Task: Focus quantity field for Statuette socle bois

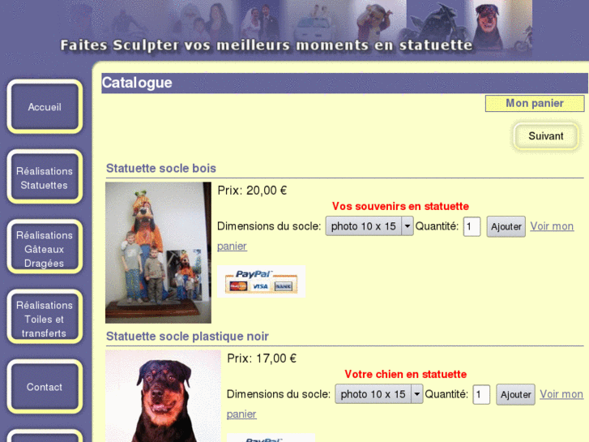Action: 472,226
